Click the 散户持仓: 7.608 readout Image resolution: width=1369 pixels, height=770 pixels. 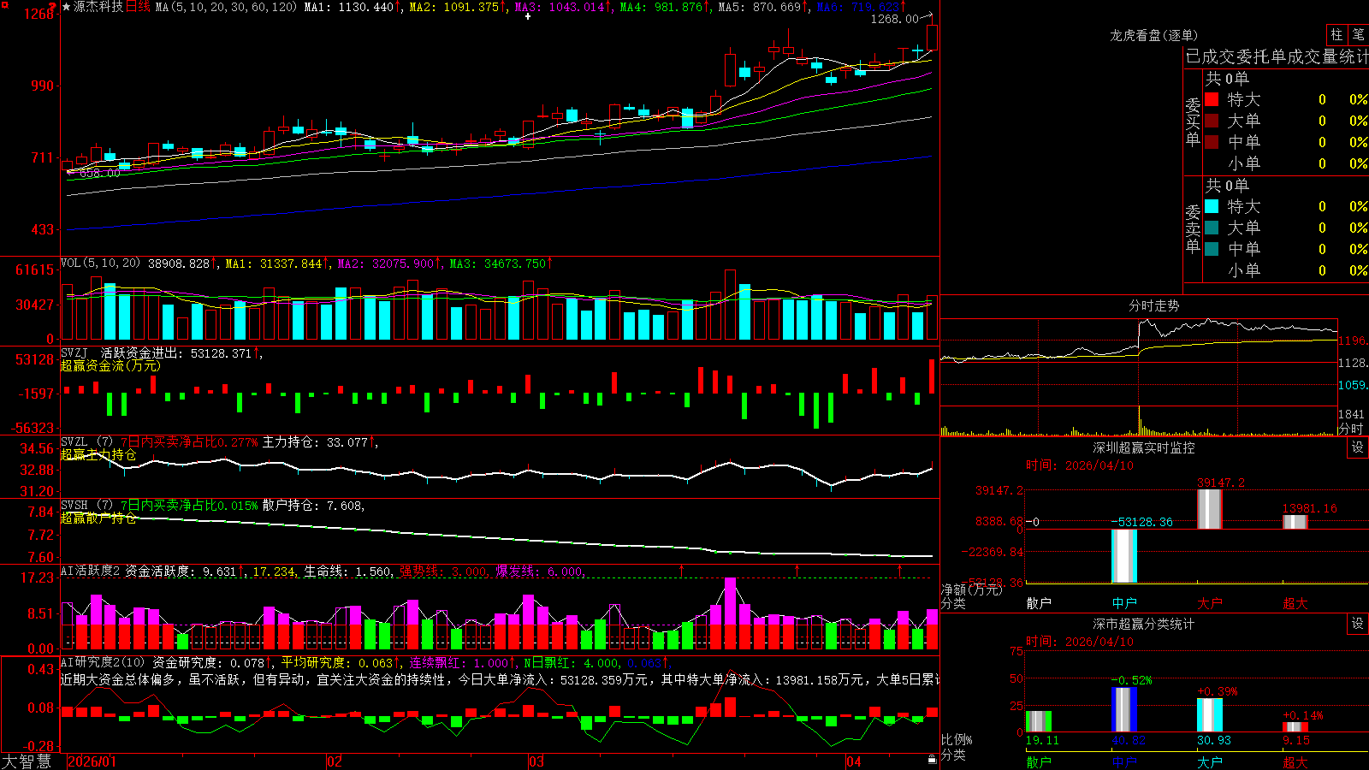click(x=312, y=506)
